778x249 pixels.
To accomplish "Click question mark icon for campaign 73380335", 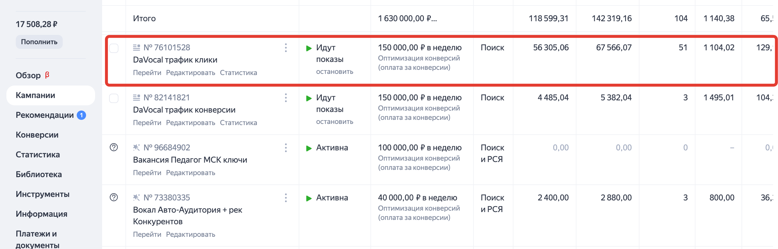I will pos(114,197).
